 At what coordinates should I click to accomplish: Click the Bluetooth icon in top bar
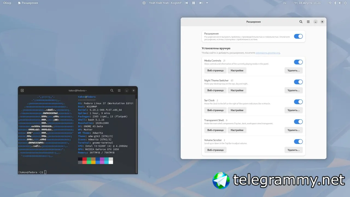pos(335,3)
